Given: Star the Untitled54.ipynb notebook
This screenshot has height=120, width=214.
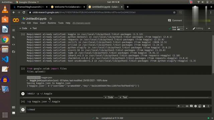Looking at the screenshot, I should point(50,19).
